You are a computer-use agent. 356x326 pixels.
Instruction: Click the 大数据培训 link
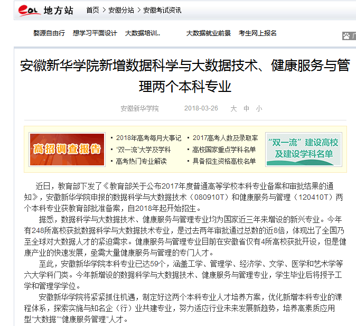tap(143, 33)
